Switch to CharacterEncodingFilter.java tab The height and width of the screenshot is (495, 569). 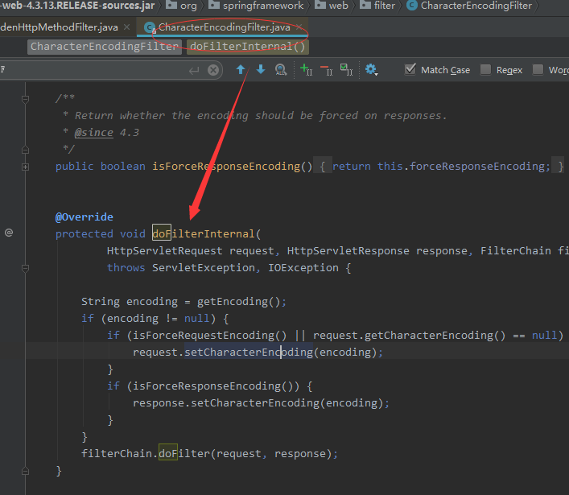click(x=224, y=27)
